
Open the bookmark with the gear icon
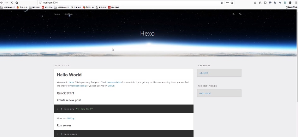pos(76,7)
